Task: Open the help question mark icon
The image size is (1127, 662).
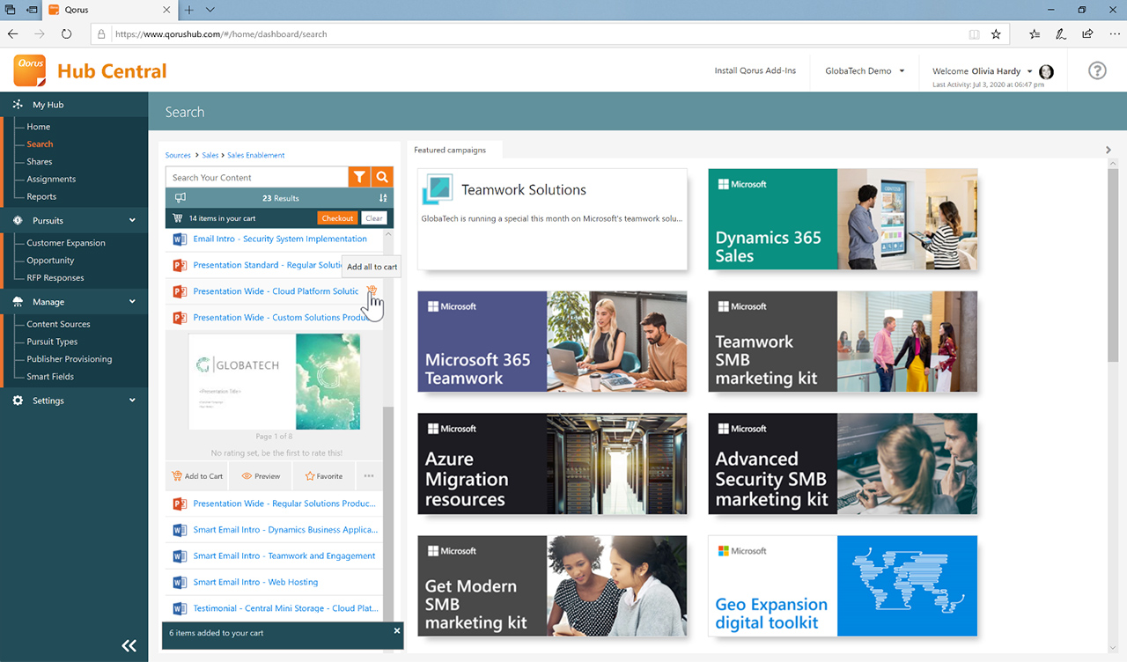Action: [1097, 70]
